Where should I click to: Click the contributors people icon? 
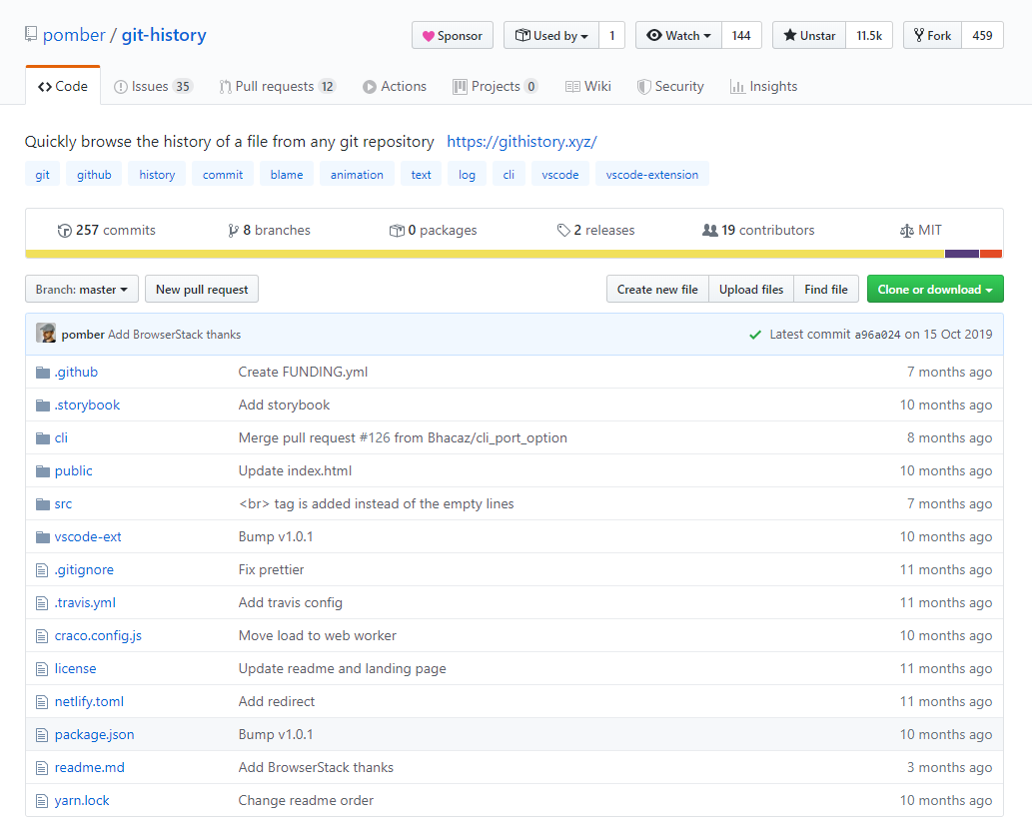(x=710, y=231)
